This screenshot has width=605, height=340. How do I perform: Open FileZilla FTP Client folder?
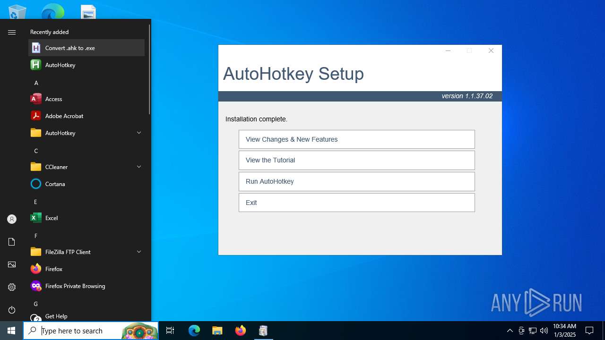pos(86,252)
